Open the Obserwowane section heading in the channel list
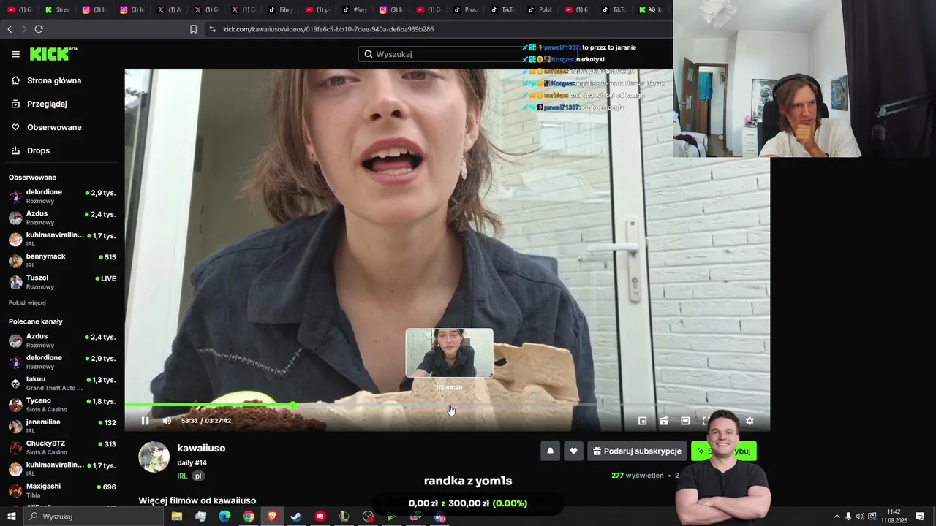The height and width of the screenshot is (526, 936). (x=32, y=178)
